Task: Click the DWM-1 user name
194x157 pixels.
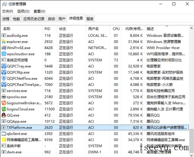Action: (95, 152)
